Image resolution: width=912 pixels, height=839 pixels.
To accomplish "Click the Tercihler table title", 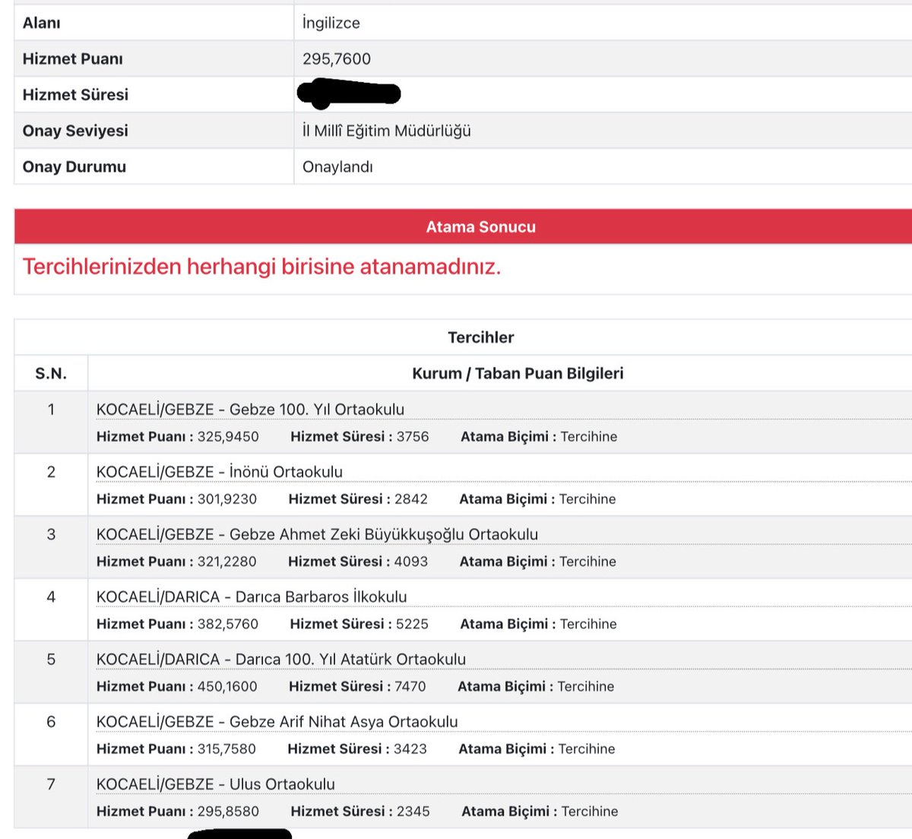I will (x=481, y=337).
